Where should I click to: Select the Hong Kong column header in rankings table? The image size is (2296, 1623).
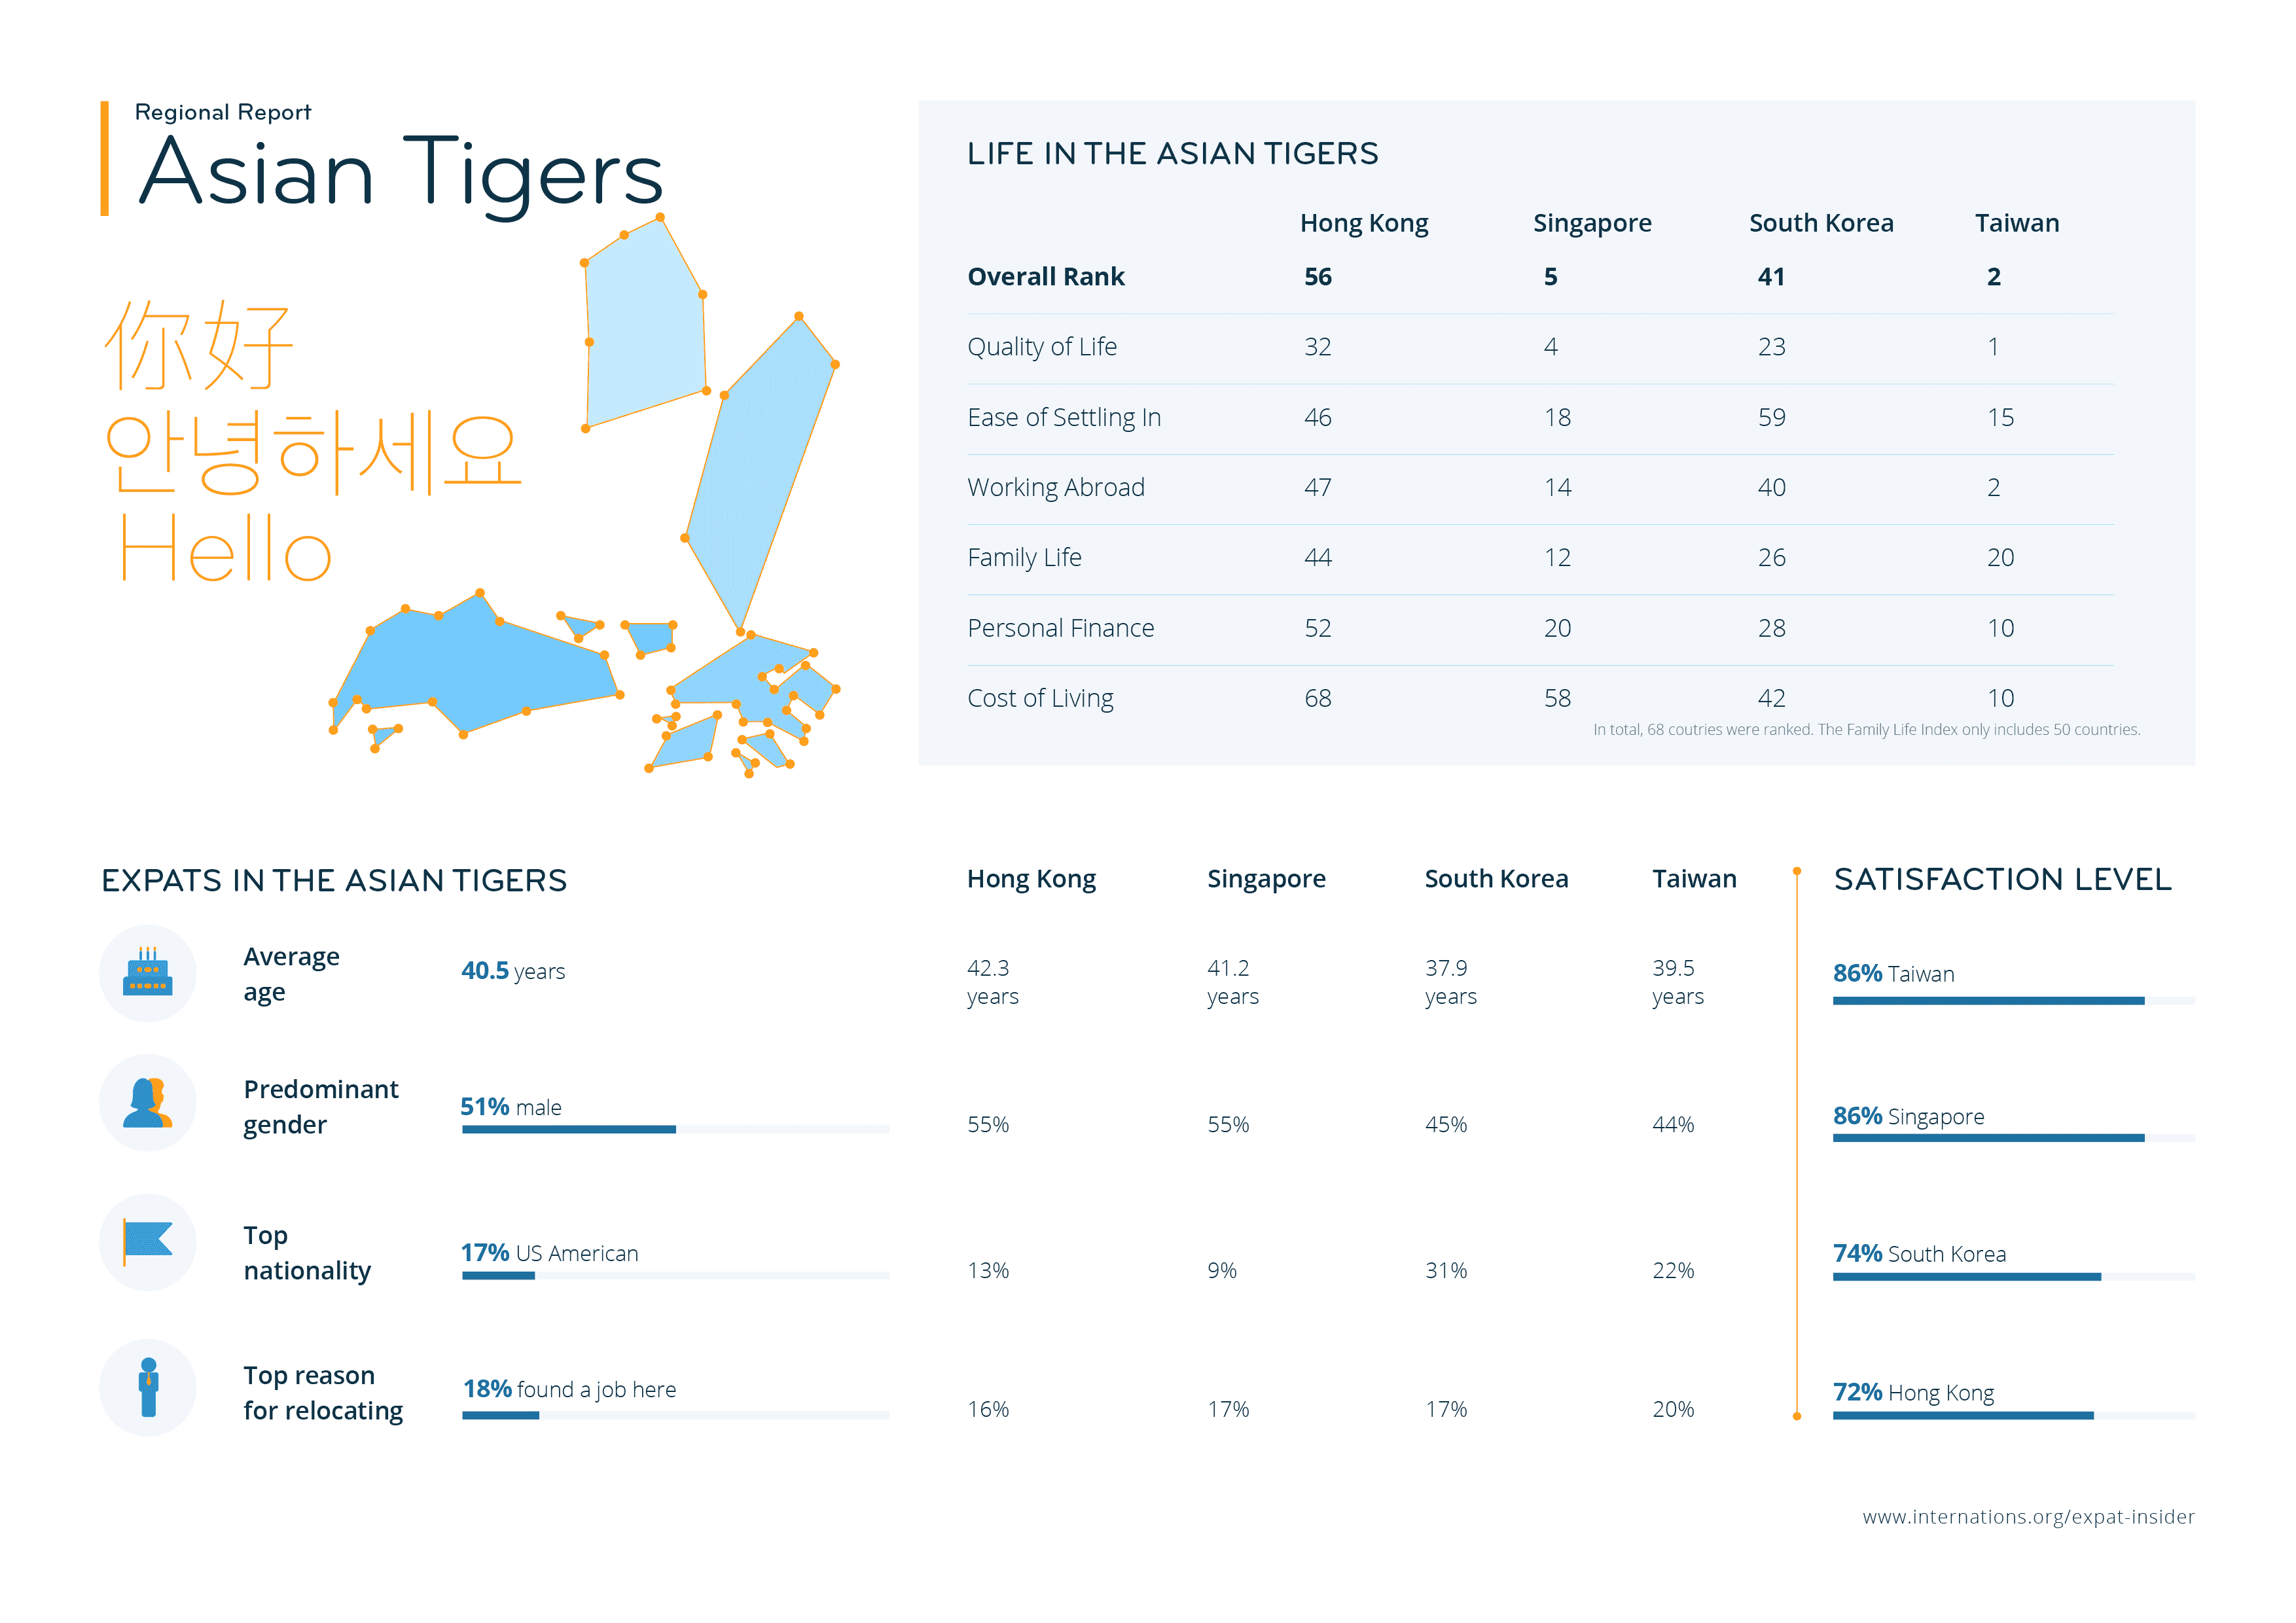click(1363, 223)
